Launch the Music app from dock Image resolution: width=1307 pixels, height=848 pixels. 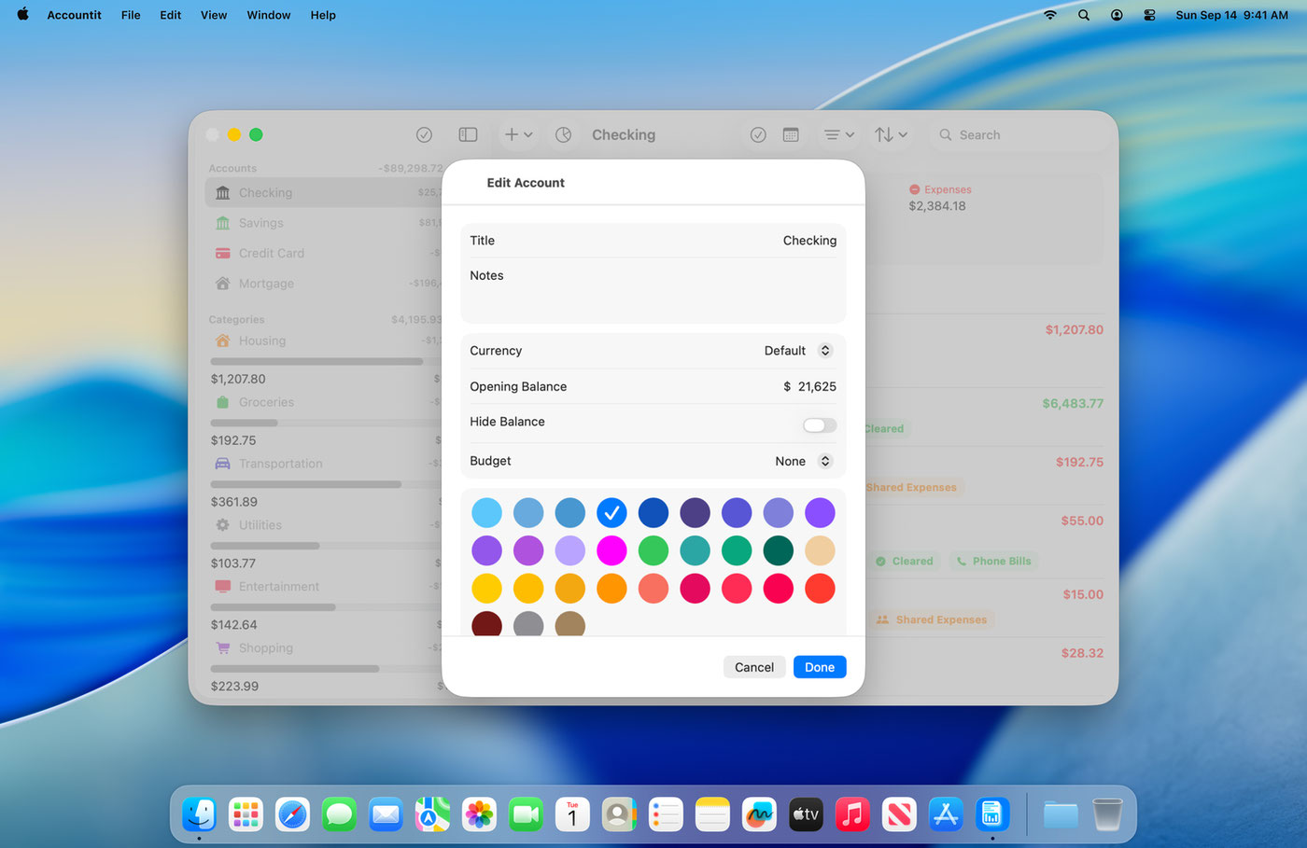[x=852, y=814]
